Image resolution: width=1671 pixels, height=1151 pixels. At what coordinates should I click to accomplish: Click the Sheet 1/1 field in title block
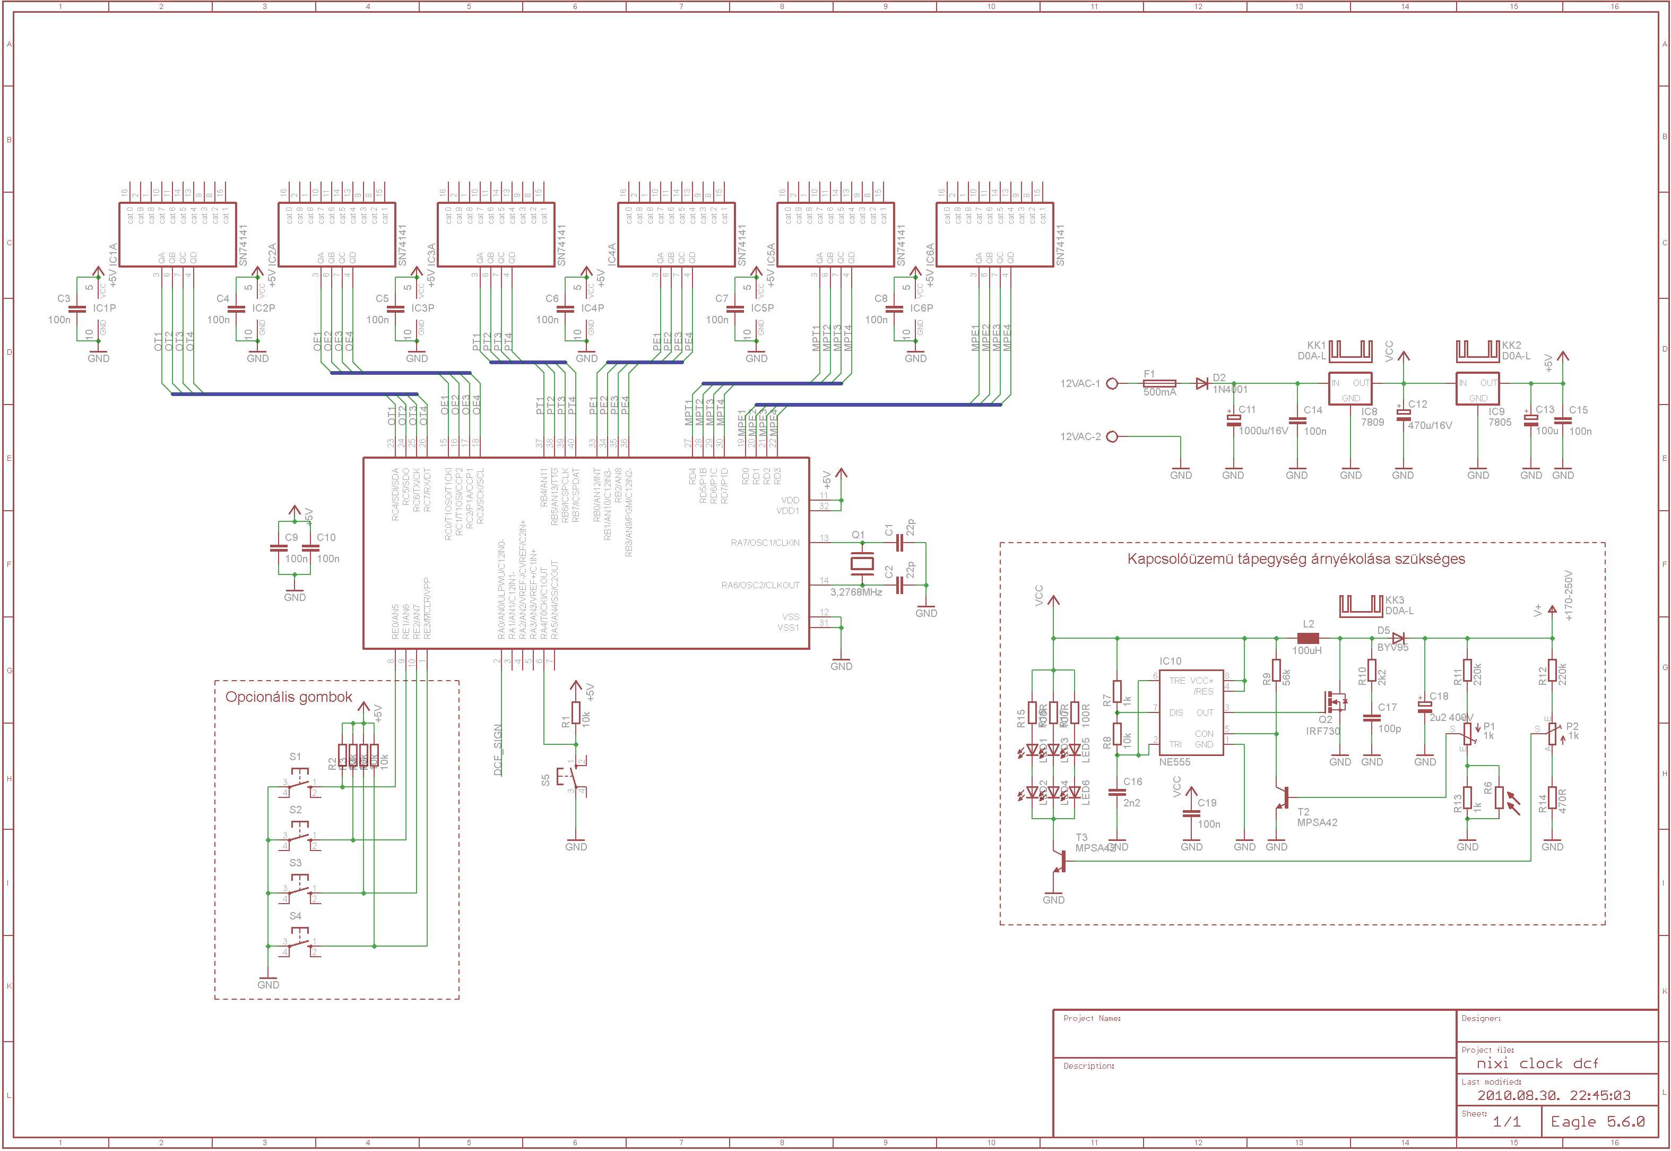coord(1507,1121)
